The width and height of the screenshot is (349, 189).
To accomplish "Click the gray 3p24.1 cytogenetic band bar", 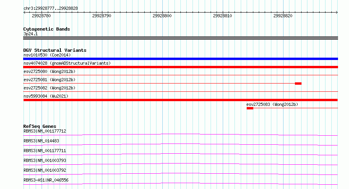I will tap(180, 38).
